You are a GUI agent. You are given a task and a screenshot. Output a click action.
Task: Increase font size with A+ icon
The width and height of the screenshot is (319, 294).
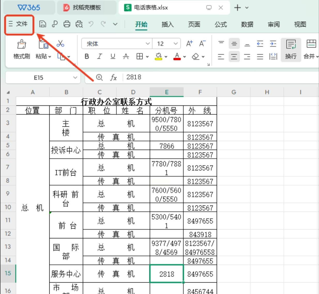pyautogui.click(x=189, y=43)
